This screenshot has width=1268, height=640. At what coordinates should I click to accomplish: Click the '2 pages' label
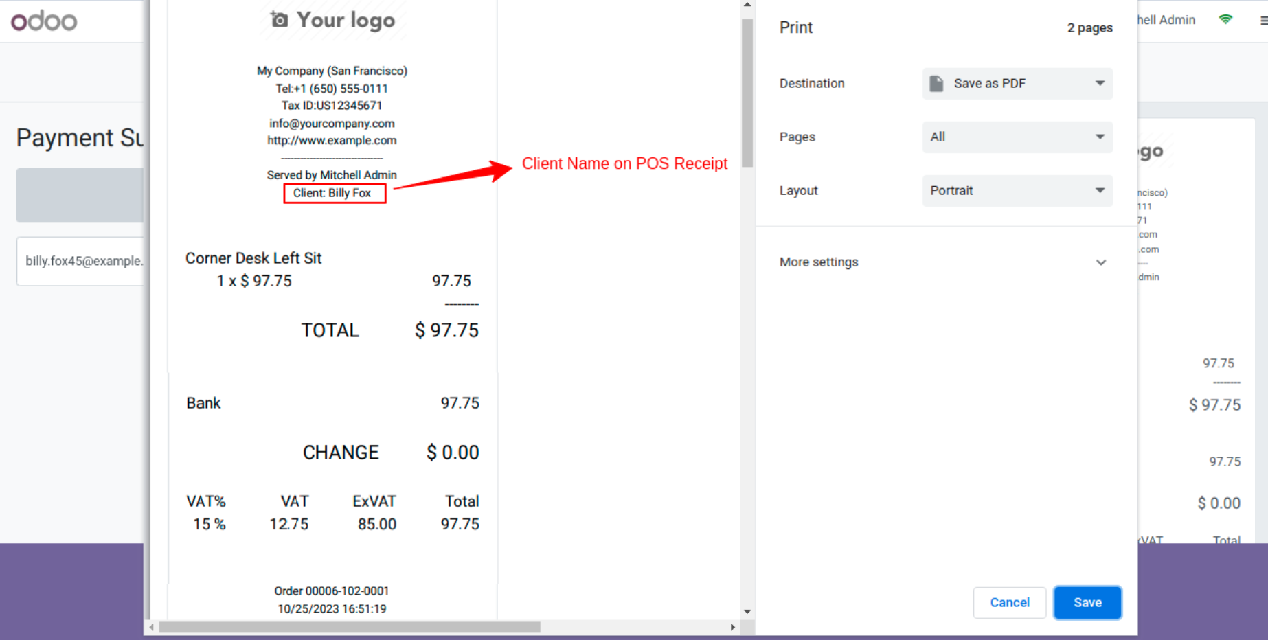[x=1090, y=28]
